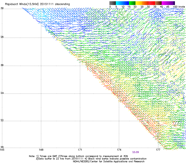Click the 'Rapidscat Winds(12.5KM)' title text
The width and height of the screenshot is (186, 163).
tap(22, 4)
